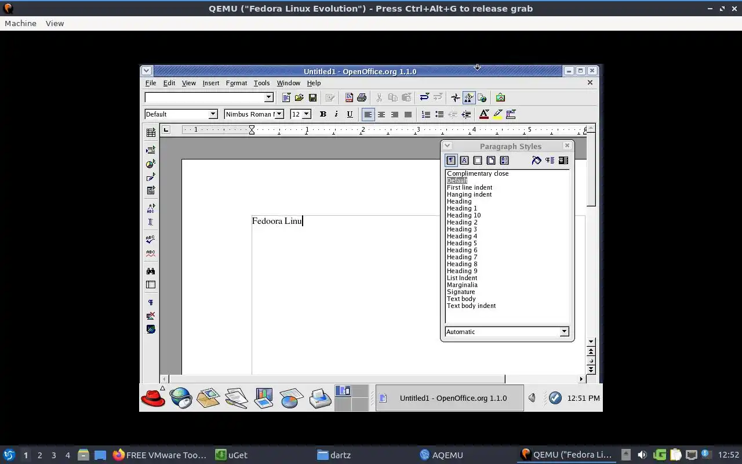Print the document with printer icon

click(362, 97)
